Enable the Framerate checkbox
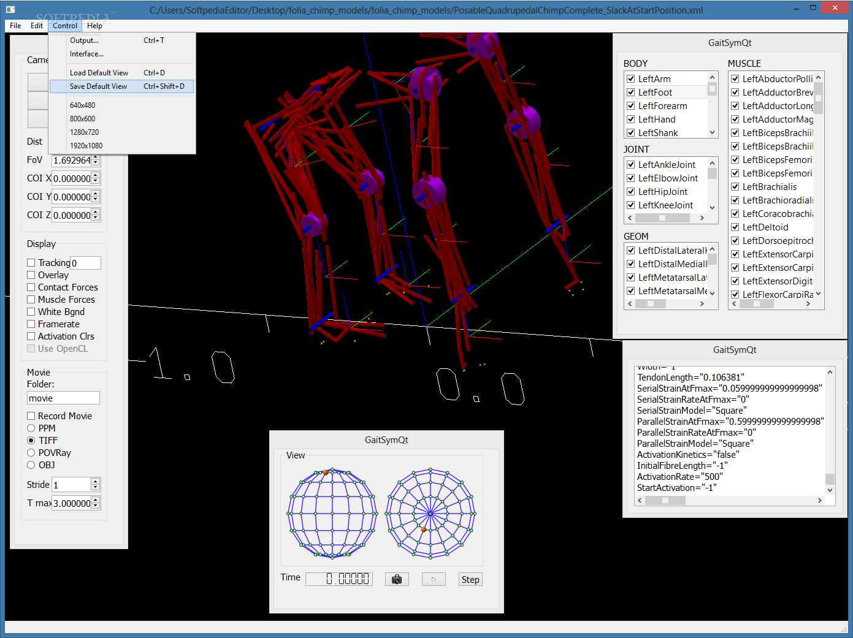The height and width of the screenshot is (638, 853). click(x=31, y=324)
